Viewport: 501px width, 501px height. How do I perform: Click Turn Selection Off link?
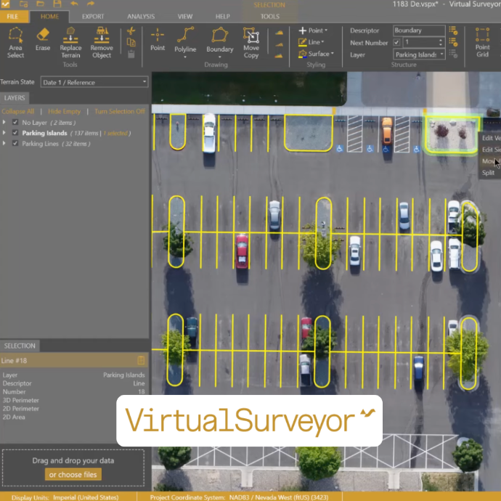click(120, 111)
